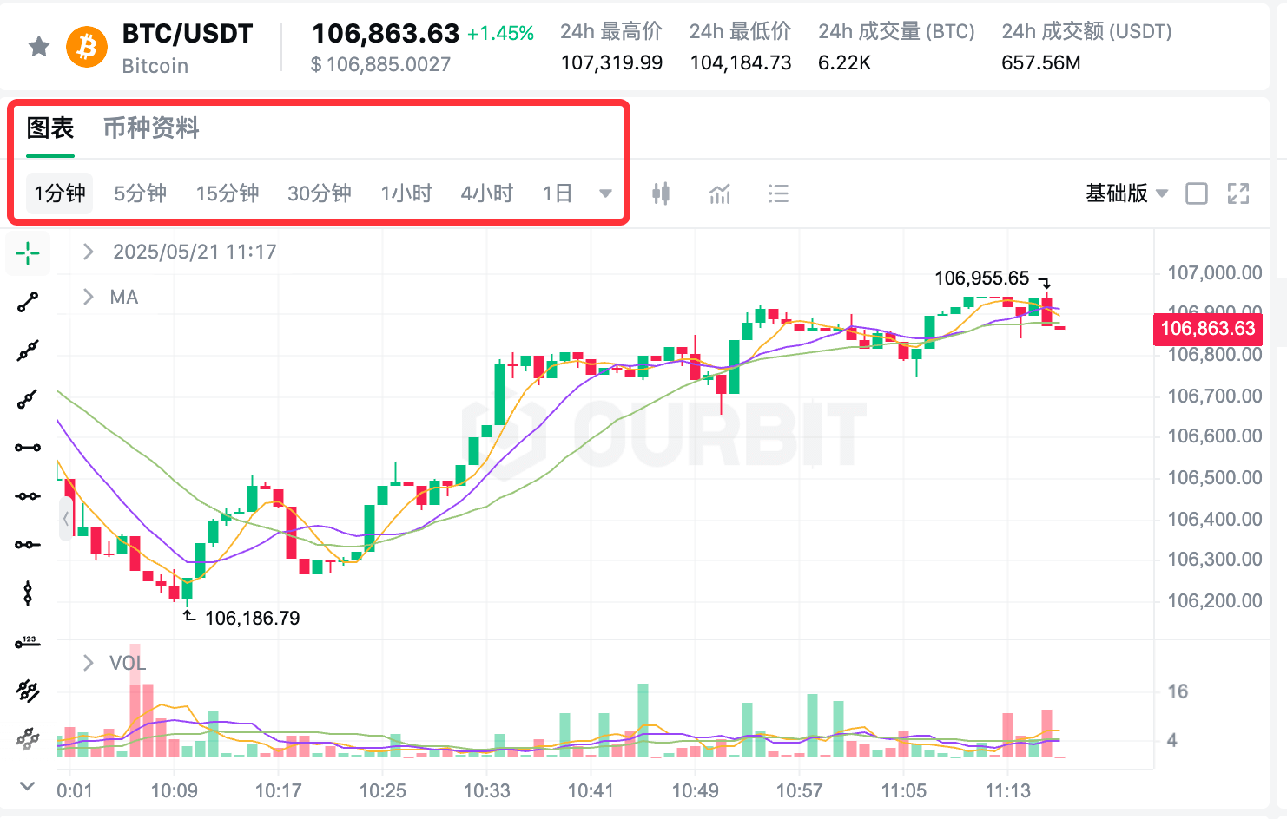The image size is (1287, 819).
Task: Select the crosshair cursor tool
Action: [x=28, y=253]
